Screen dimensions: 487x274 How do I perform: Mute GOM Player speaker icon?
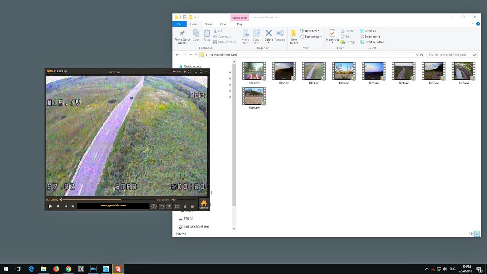(174, 199)
